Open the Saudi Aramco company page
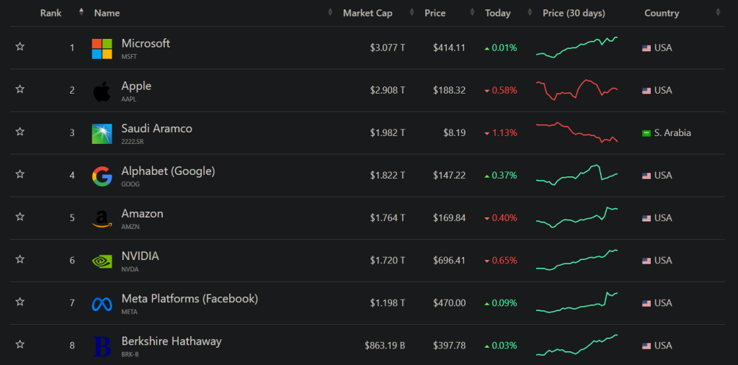 tap(156, 128)
